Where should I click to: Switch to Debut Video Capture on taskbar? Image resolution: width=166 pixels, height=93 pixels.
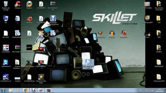coord(33,90)
